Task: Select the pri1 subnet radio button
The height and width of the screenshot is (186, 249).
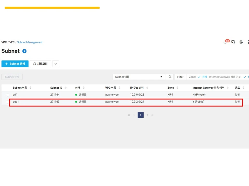Action: [x=8, y=95]
